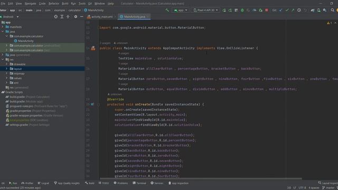Screen dimensions: 338x190
Task: Click the editor horizontal scrollbar
Action: tap(201, 178)
